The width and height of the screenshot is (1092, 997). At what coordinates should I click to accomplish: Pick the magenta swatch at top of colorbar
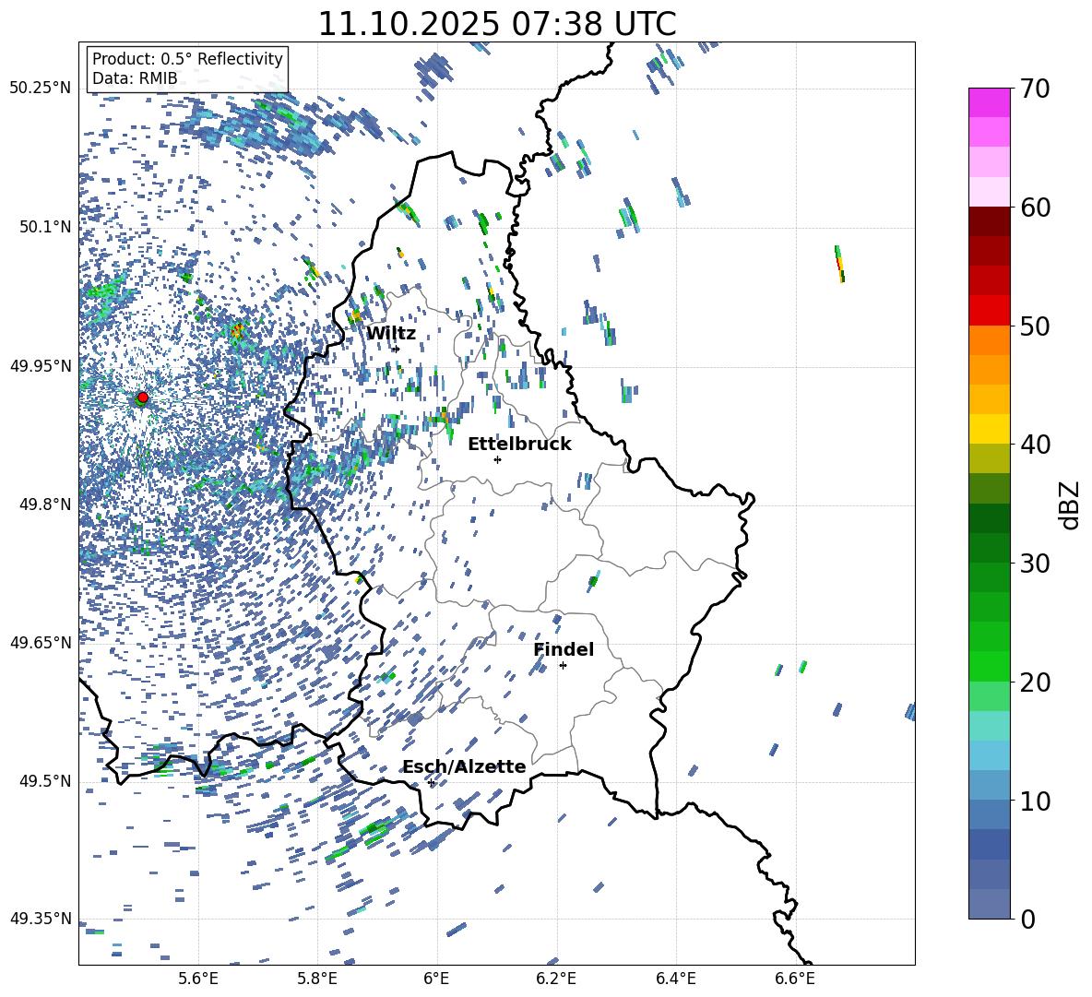[x=990, y=102]
